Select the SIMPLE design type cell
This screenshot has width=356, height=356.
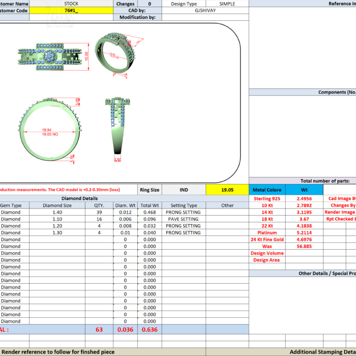pyautogui.click(x=227, y=4)
